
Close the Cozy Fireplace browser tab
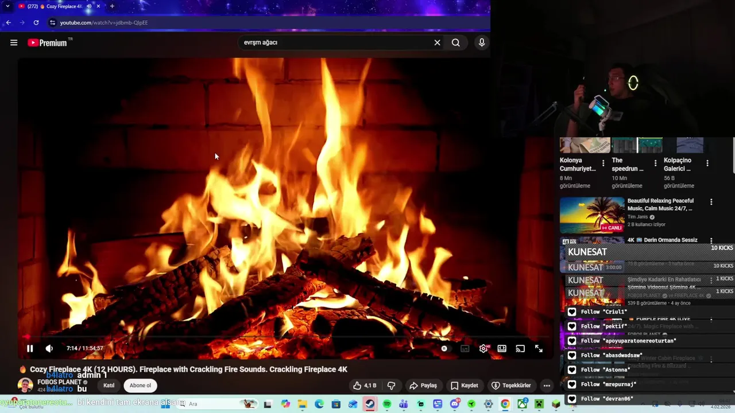pos(98,6)
